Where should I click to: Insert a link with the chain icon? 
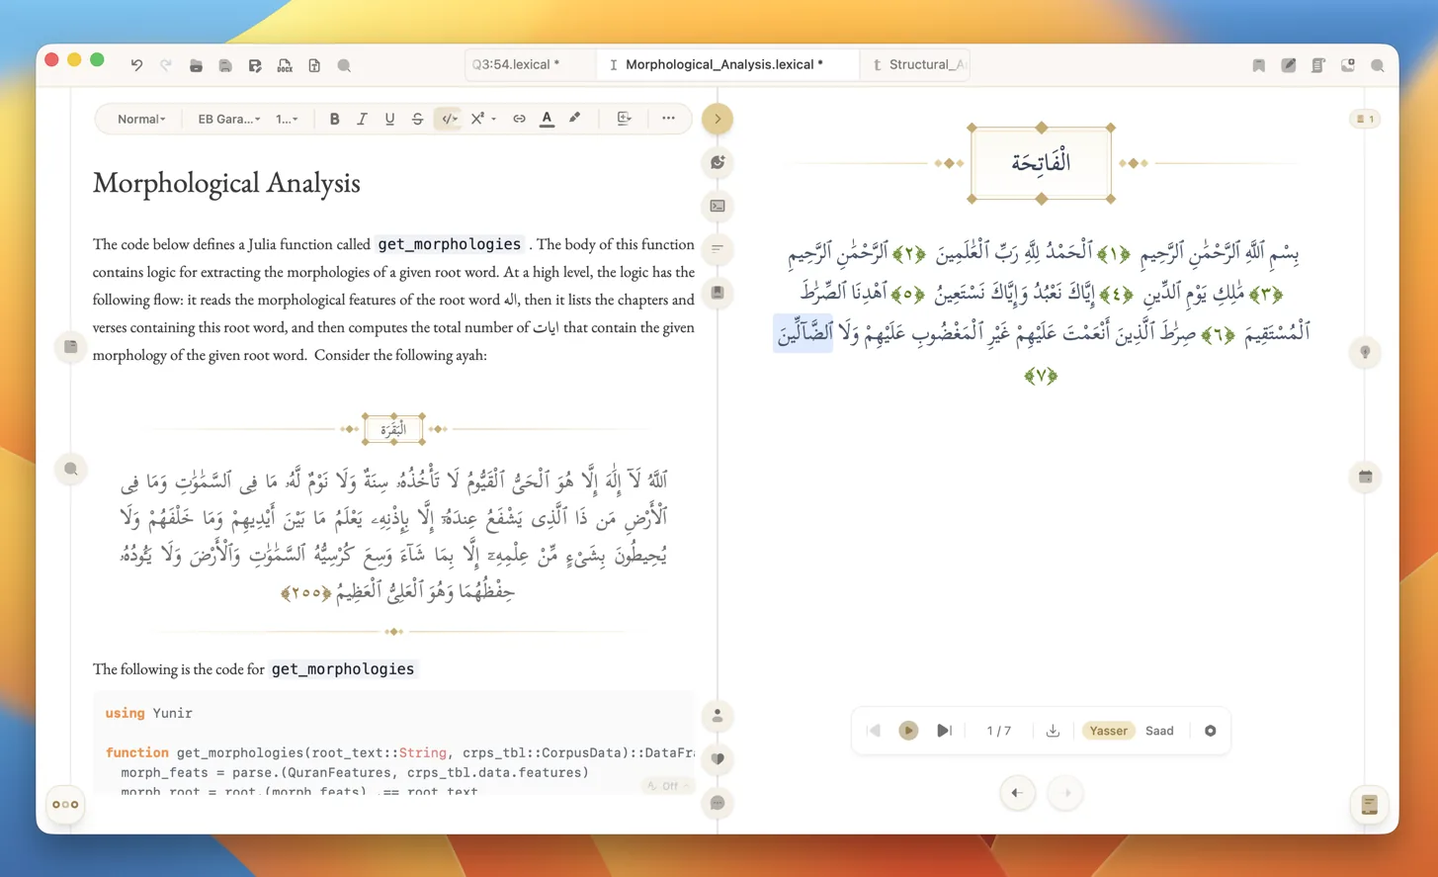coord(519,119)
